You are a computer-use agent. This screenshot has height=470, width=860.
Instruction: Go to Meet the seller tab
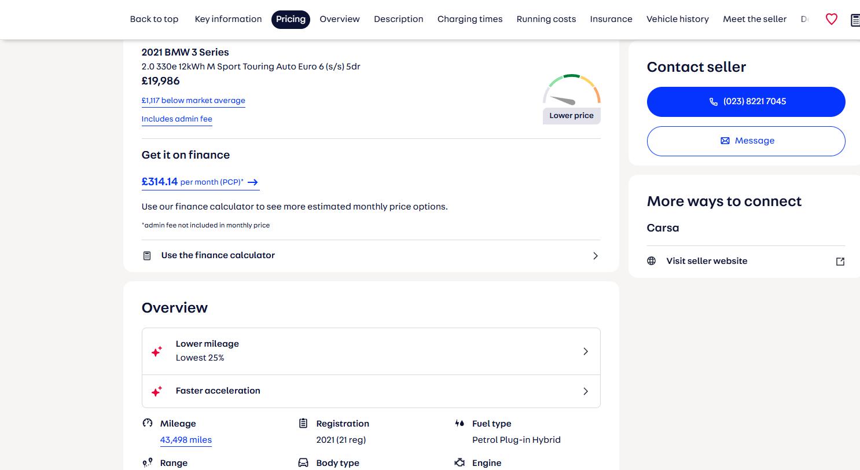tap(755, 19)
